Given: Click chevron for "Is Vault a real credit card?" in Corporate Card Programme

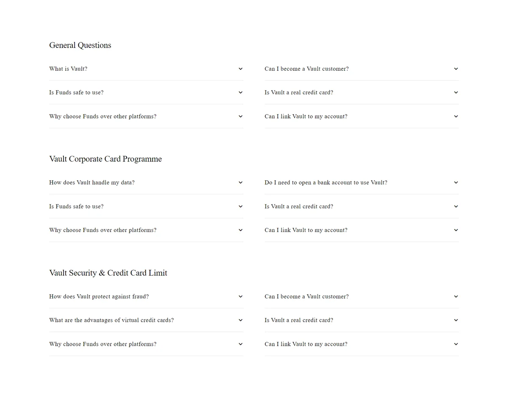Looking at the screenshot, I should click(x=456, y=206).
